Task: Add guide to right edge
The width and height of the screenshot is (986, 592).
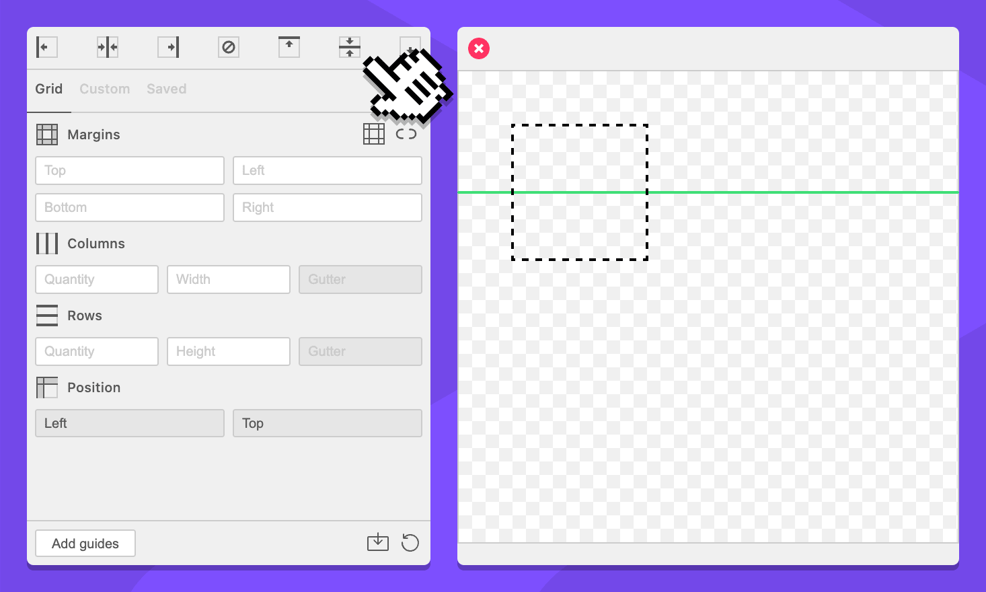Action: pyautogui.click(x=168, y=47)
